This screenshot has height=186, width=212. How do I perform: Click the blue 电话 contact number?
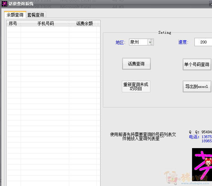point(206,137)
